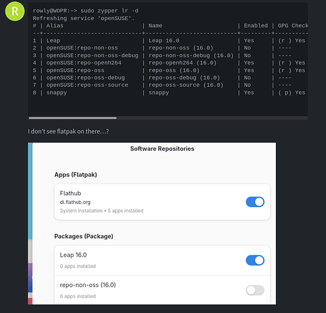Viewport: 326px width, 313px height.
Task: Click 'openSUSE:repo-oss-source' alias text
Action: [87, 85]
